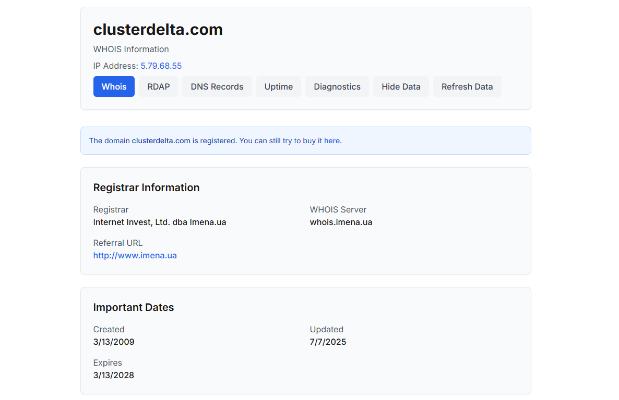Click the clusterdelta.com link in the banner
The image size is (619, 400).
click(x=161, y=141)
